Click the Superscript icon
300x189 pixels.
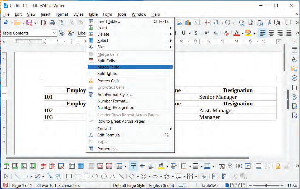(207, 33)
